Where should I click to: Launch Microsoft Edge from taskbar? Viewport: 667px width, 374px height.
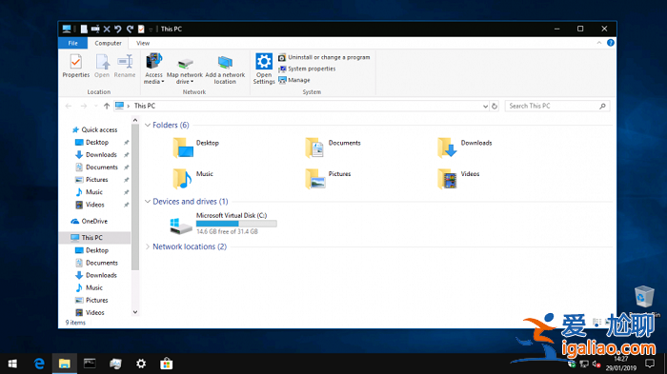point(39,364)
